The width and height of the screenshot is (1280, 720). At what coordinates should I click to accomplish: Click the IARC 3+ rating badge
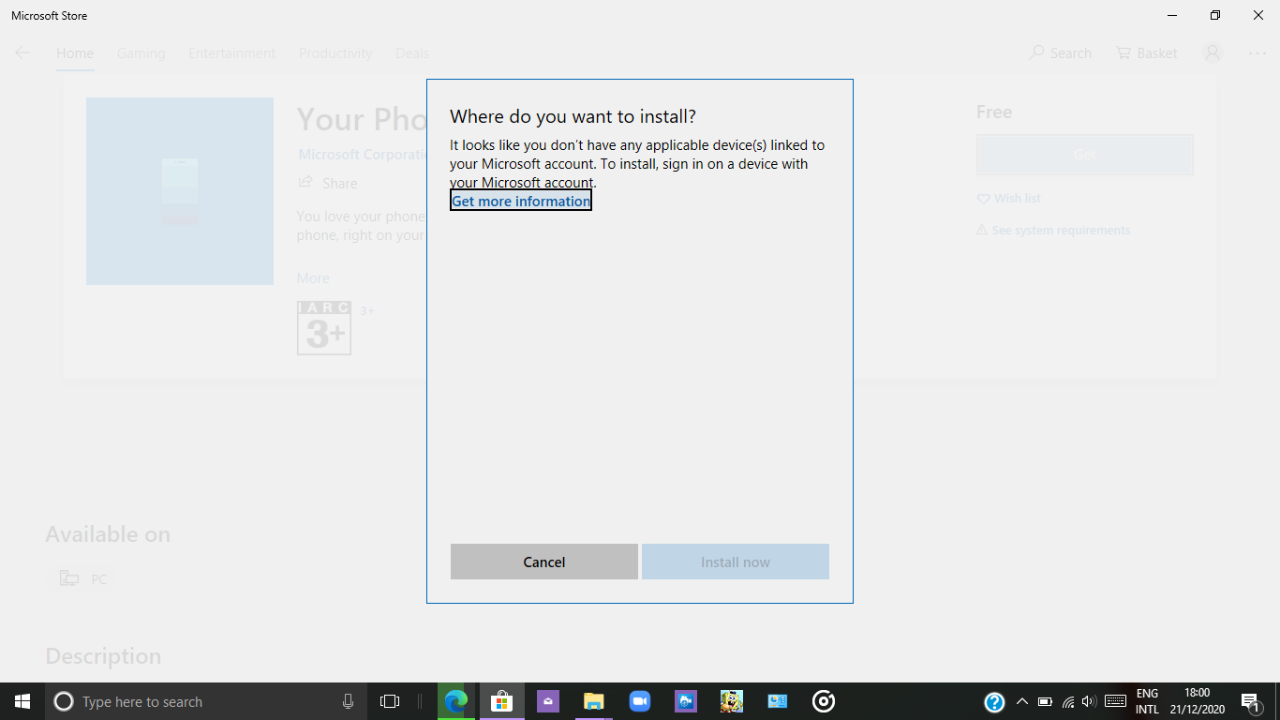(x=324, y=328)
